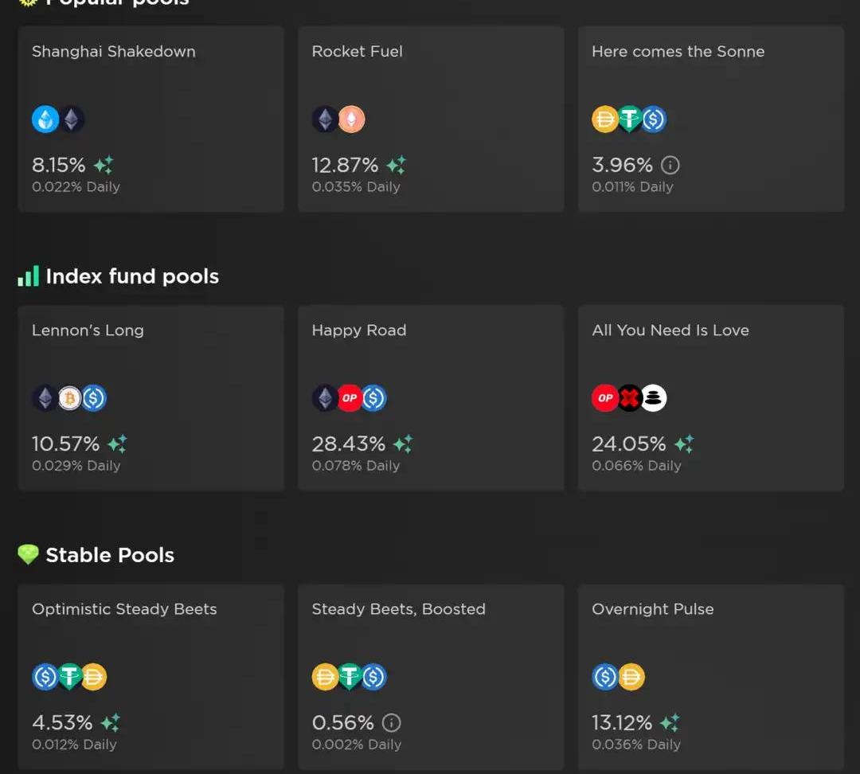Click the OP token icon in Happy Road
860x774 pixels.
click(350, 398)
